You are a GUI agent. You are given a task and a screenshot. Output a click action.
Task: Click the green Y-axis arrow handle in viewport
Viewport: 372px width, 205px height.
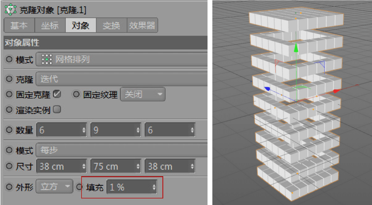click(x=296, y=47)
